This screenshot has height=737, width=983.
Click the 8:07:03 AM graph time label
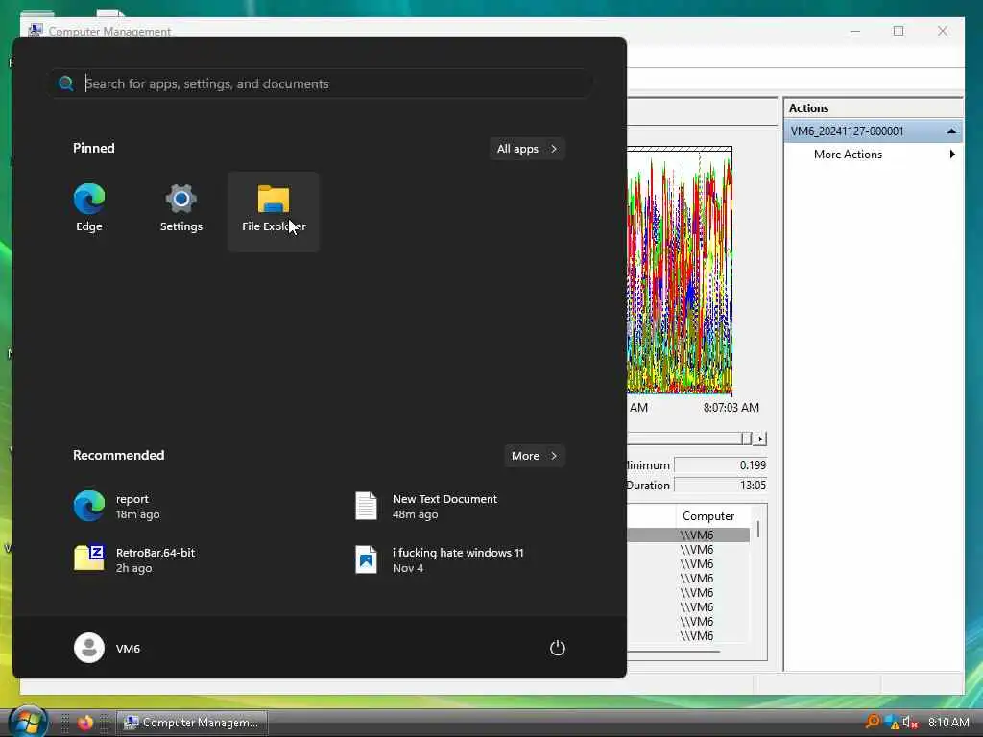click(x=731, y=407)
